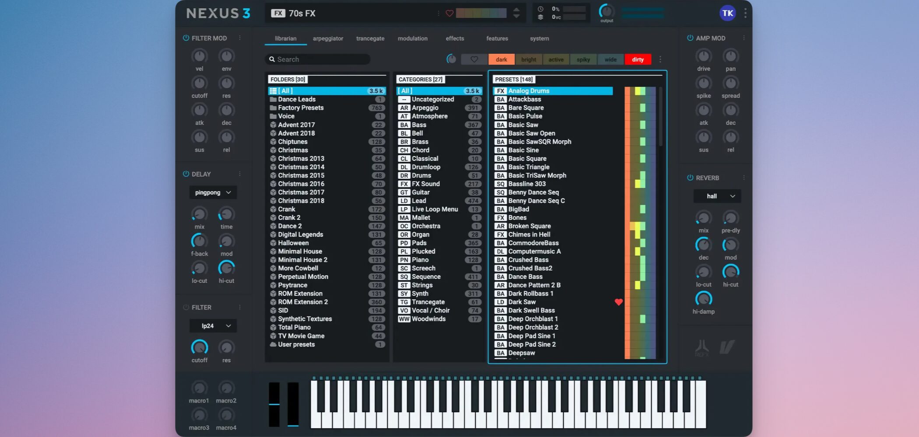Screen dimensions: 919x437
Task: Open DELAY section options menu dots
Action: tap(240, 174)
